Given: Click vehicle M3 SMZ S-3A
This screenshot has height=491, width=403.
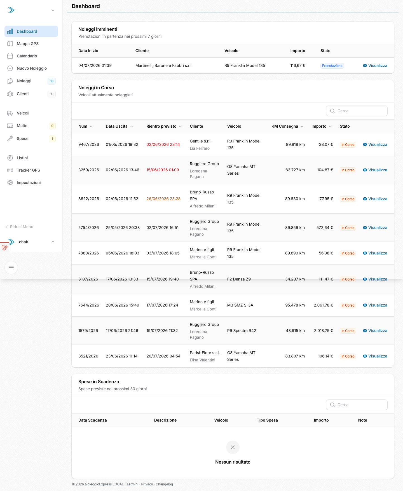Looking at the screenshot, I should click(x=240, y=305).
